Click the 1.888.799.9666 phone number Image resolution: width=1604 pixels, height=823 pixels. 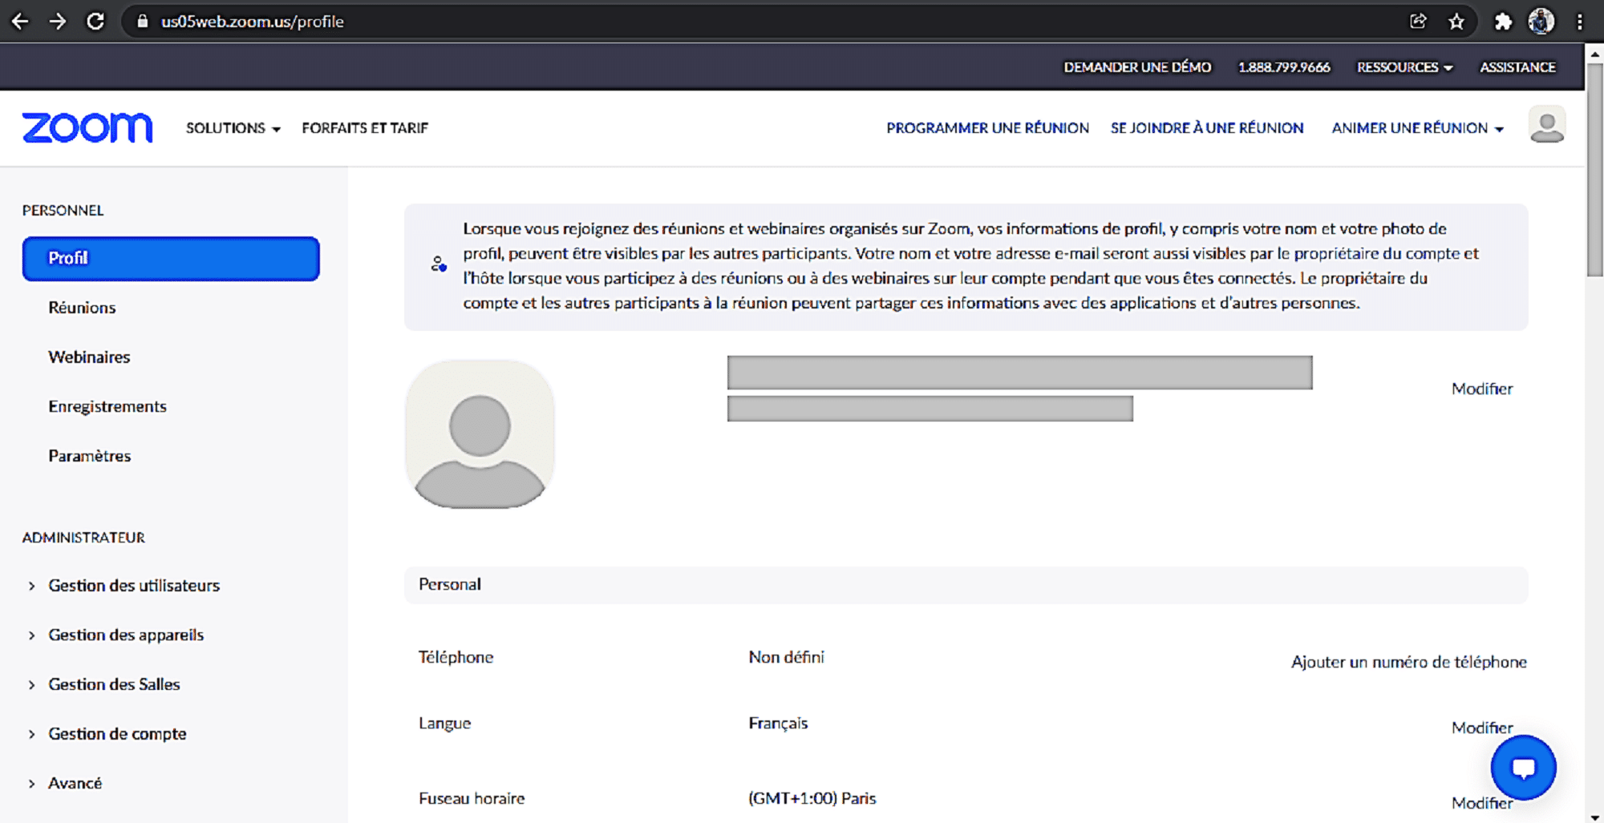(1284, 67)
